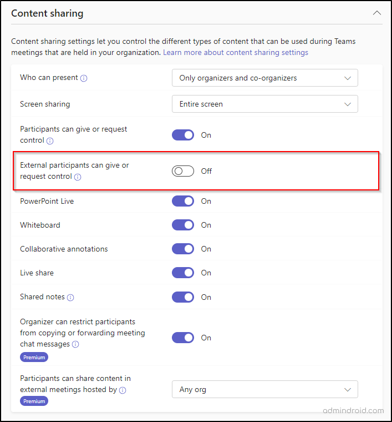
Task: Disable the Shared notes toggle
Action: point(183,297)
